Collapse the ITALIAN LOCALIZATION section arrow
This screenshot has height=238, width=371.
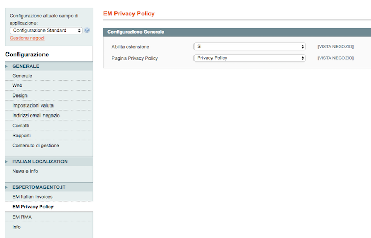pyautogui.click(x=6, y=162)
